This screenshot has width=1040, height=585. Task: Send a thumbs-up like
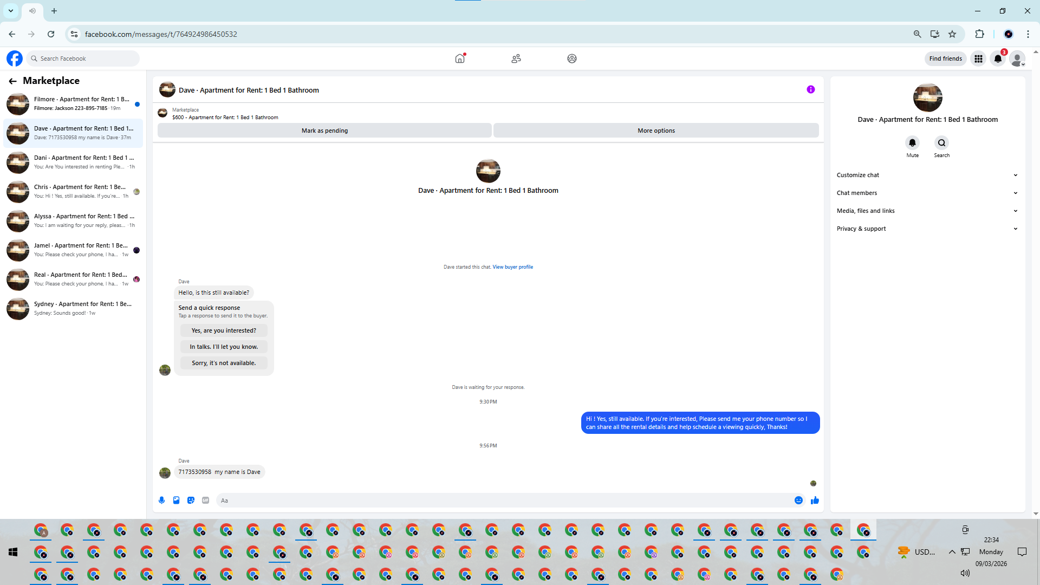[815, 500]
